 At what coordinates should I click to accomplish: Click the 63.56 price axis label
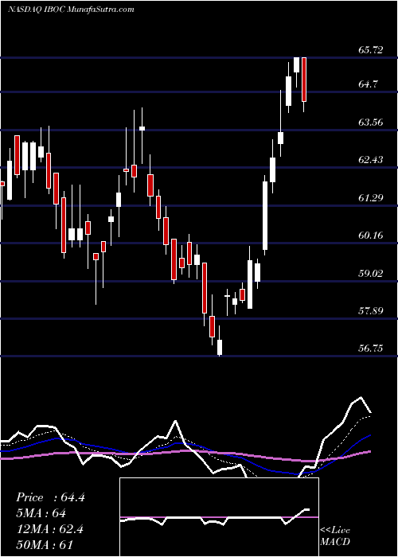371,123
